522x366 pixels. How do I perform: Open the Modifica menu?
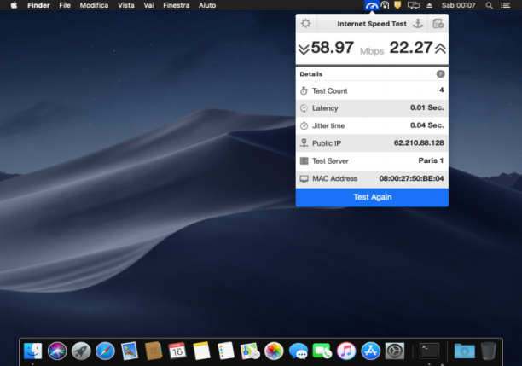(x=94, y=5)
